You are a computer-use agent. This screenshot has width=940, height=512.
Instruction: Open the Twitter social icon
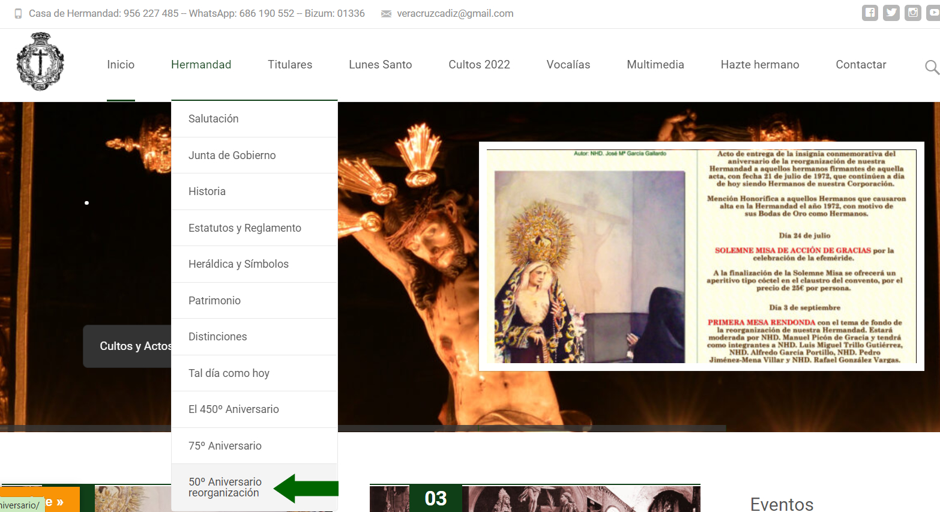click(x=891, y=13)
